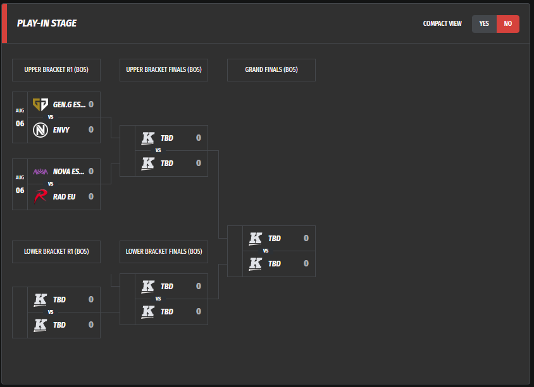Select the Upper Bracket Finals (BO5) header
This screenshot has height=387, width=534.
coord(164,70)
